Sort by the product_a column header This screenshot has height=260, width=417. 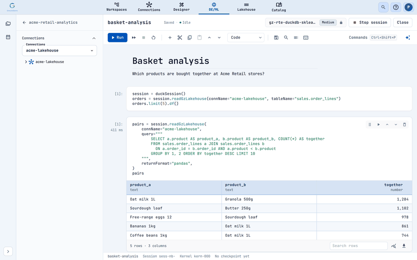174,187
